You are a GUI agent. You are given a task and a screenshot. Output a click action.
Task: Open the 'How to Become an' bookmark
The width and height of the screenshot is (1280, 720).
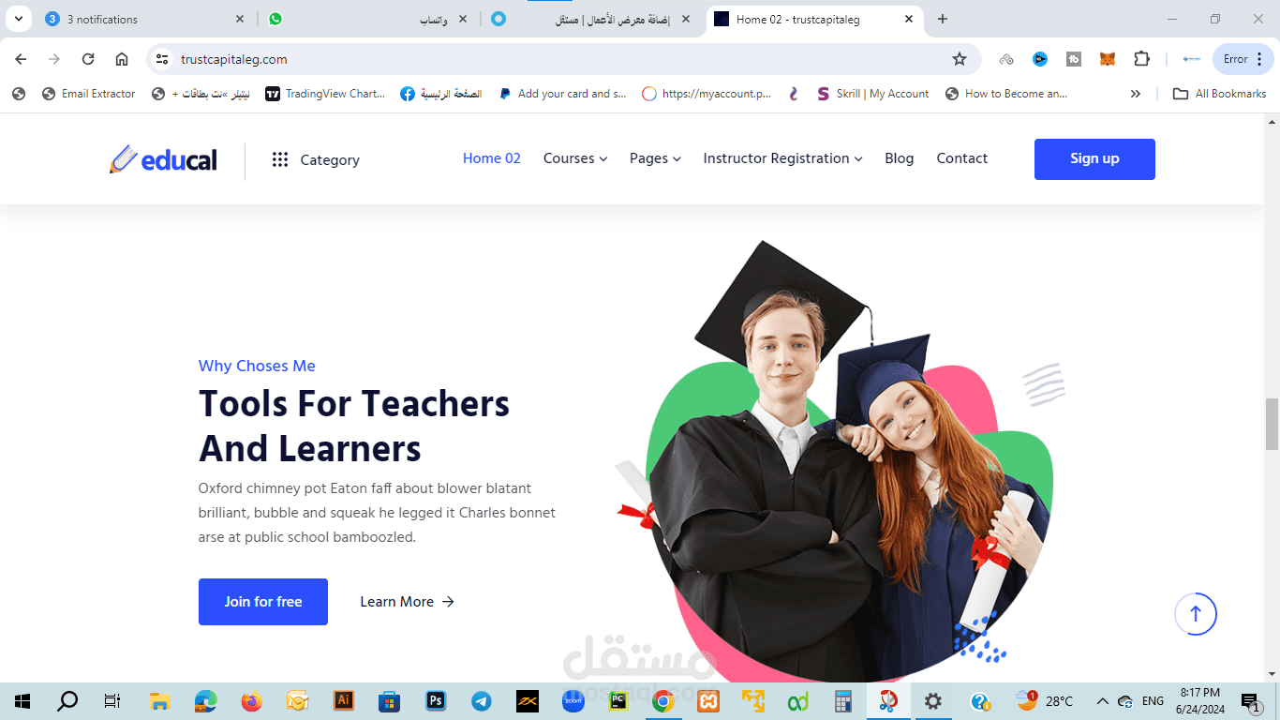pyautogui.click(x=1006, y=94)
